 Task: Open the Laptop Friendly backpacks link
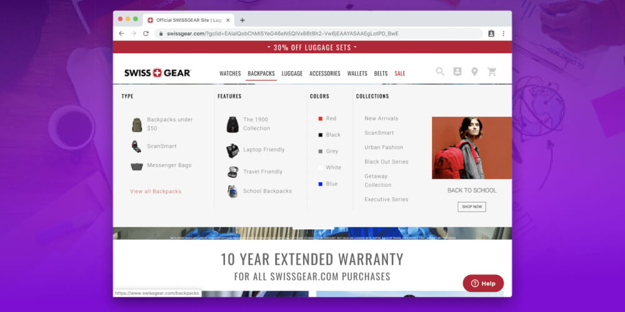264,150
